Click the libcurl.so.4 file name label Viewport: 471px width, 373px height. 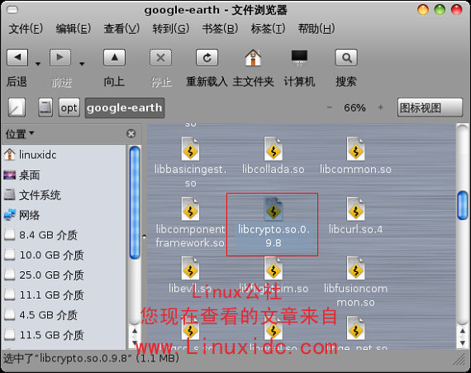[355, 230]
